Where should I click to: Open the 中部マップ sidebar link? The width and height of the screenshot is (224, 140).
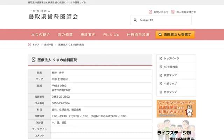pos(170,84)
